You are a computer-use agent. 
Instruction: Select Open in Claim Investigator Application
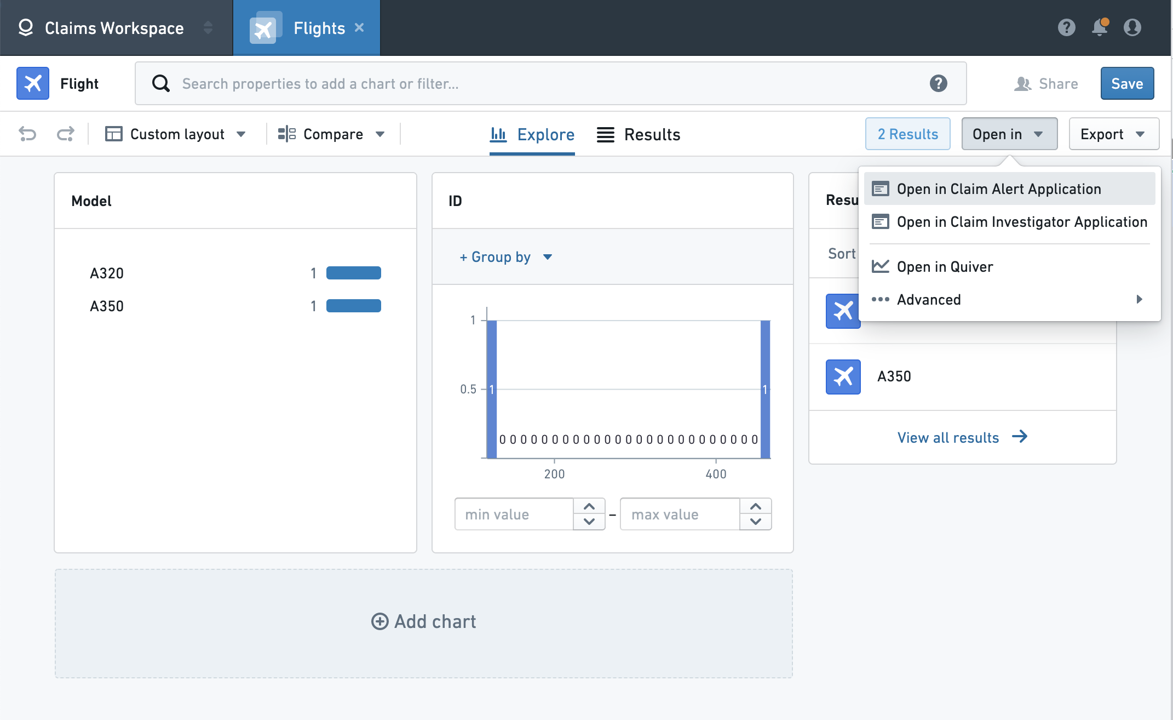[x=1009, y=222]
